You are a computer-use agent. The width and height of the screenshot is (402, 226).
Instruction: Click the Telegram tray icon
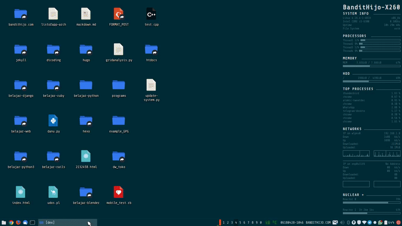tap(370, 222)
